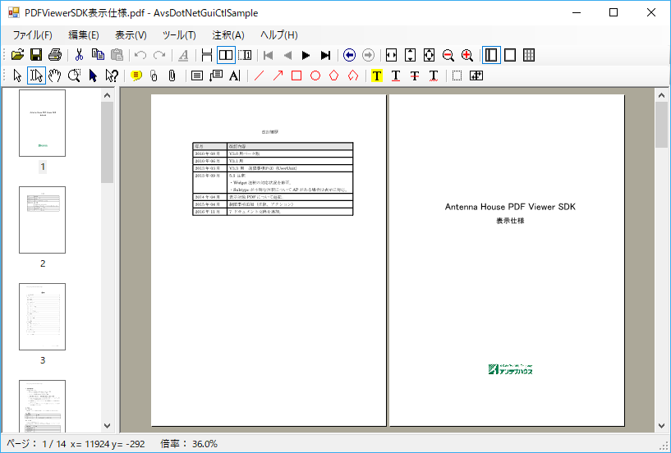671x453 pixels.
Task: Toggle the thumbnail side panel view
Action: pos(491,55)
